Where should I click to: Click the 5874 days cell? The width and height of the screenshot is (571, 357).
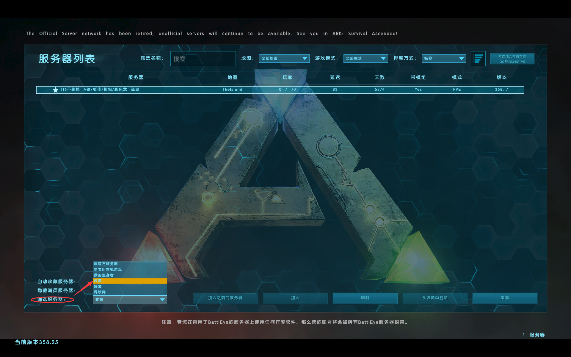[379, 90]
